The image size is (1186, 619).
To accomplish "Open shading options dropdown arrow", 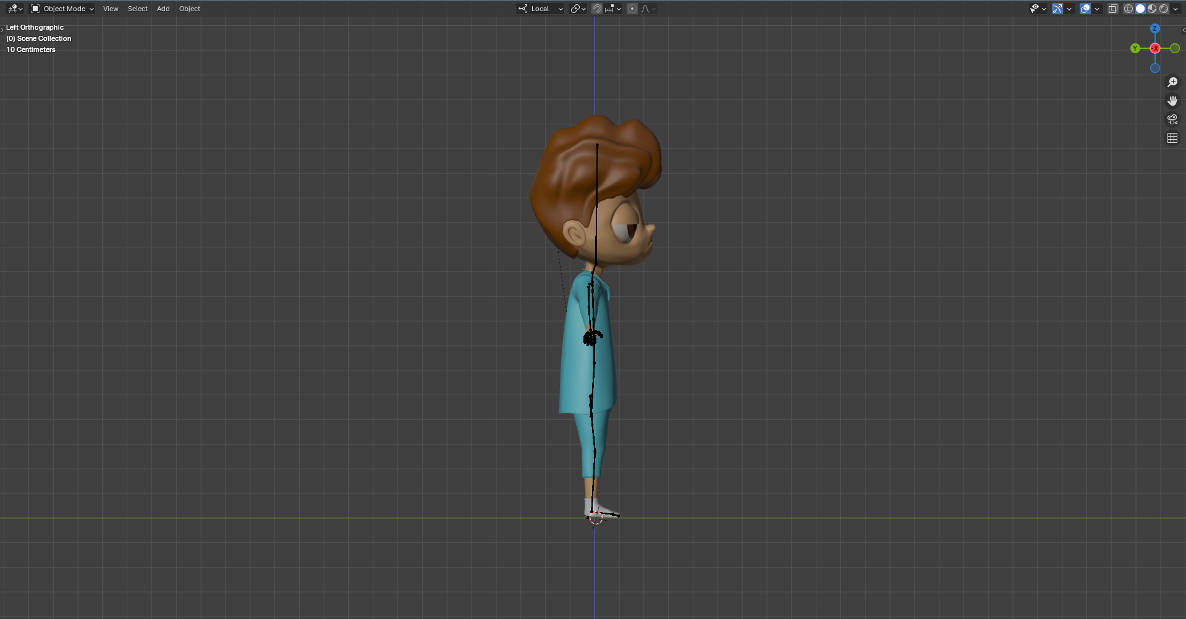I will pos(1175,9).
